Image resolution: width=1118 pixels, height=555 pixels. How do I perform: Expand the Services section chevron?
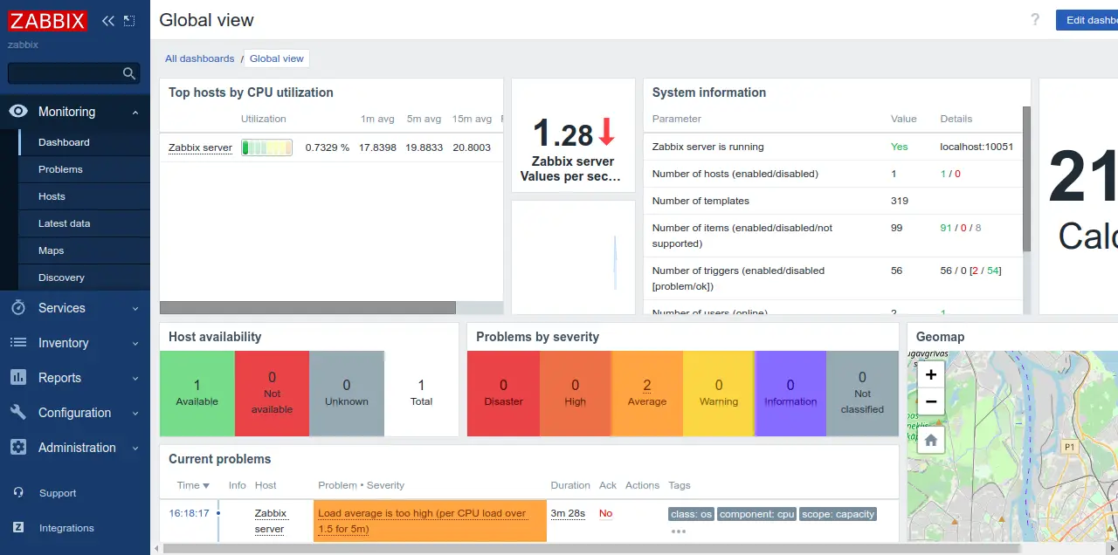click(135, 309)
